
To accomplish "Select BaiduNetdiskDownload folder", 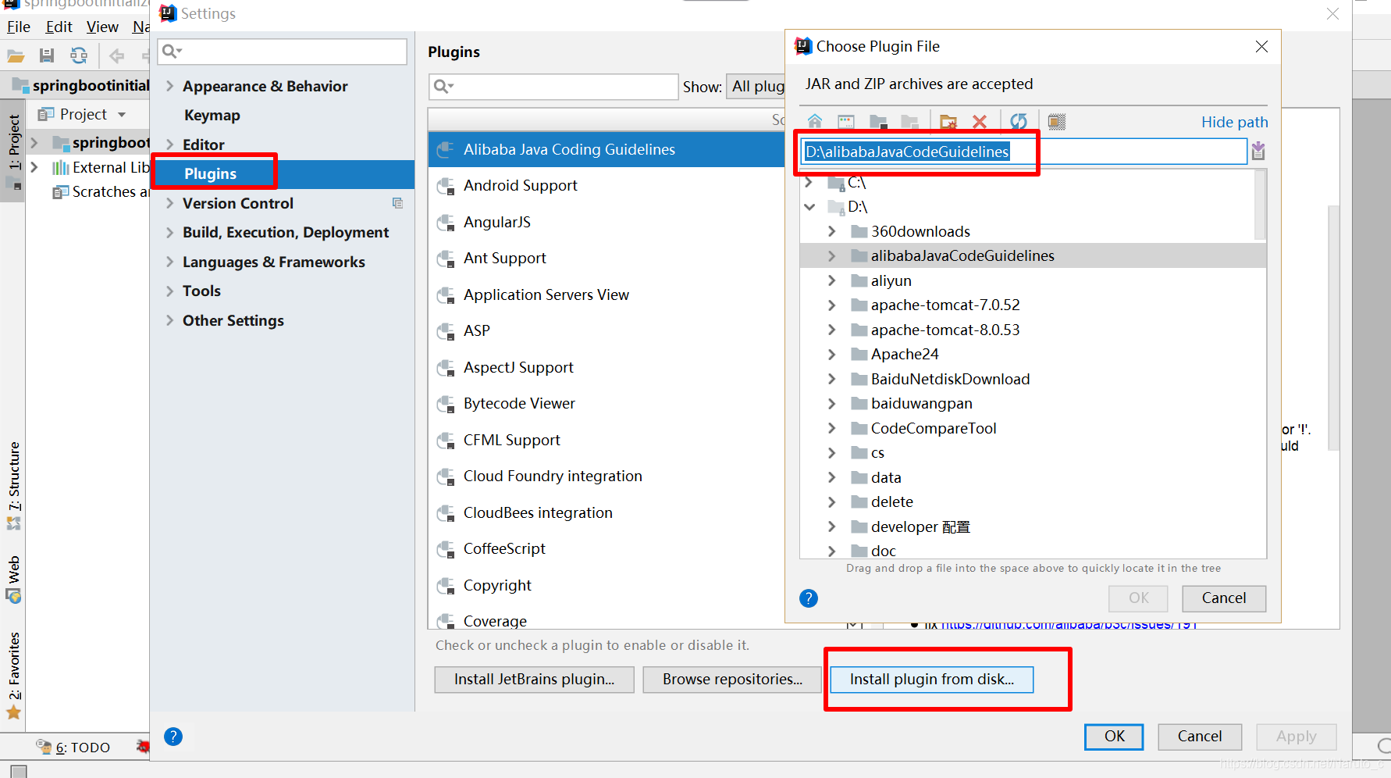I will (950, 379).
